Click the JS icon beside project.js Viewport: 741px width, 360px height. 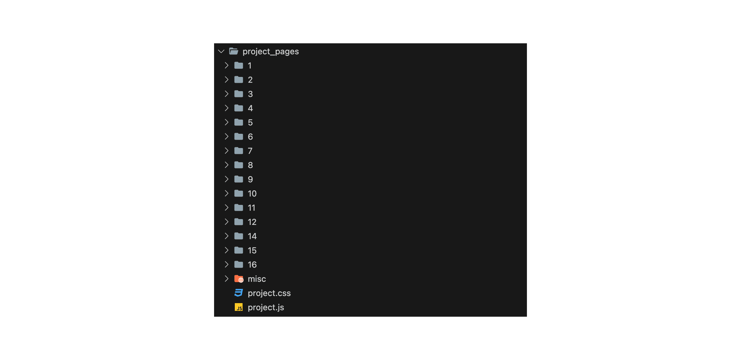point(239,307)
